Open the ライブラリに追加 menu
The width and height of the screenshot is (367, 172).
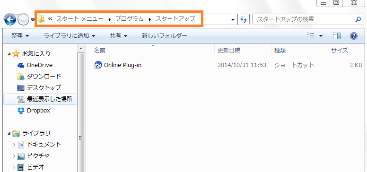click(x=70, y=36)
